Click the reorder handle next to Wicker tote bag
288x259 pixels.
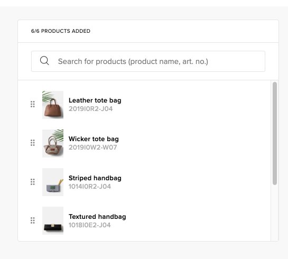click(x=33, y=143)
